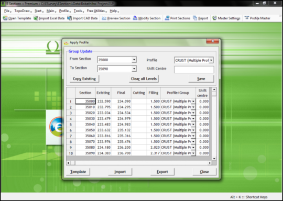283x201 pixels.
Task: Click the Export button
Action: [x=162, y=172]
